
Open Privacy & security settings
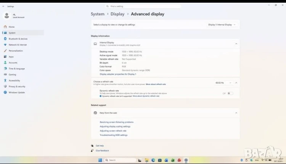17,87
